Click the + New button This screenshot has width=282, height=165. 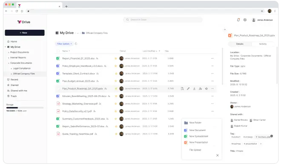pos(25,33)
